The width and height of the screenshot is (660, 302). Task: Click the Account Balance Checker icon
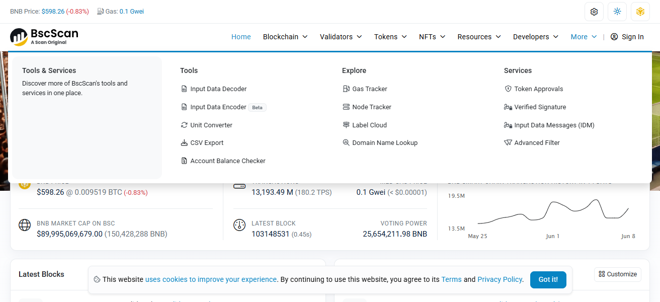pos(184,161)
